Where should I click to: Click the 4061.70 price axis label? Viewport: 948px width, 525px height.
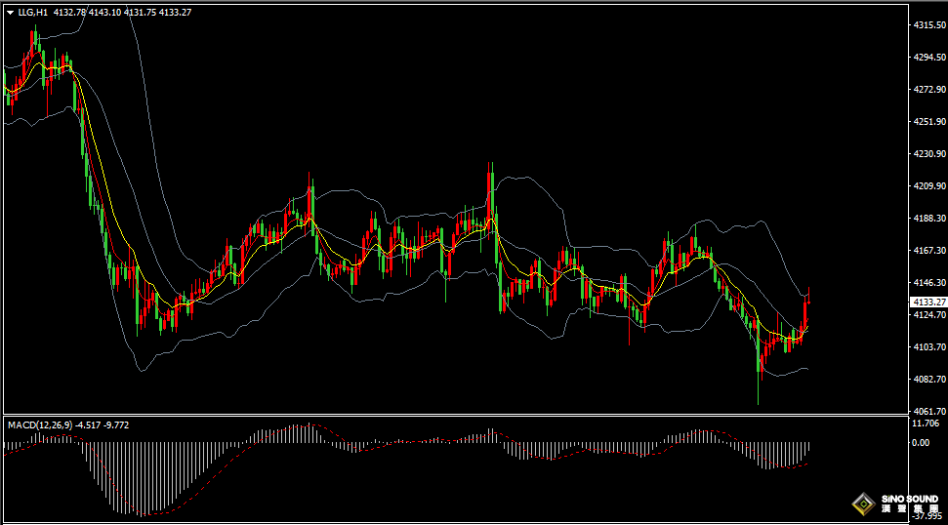(x=929, y=411)
